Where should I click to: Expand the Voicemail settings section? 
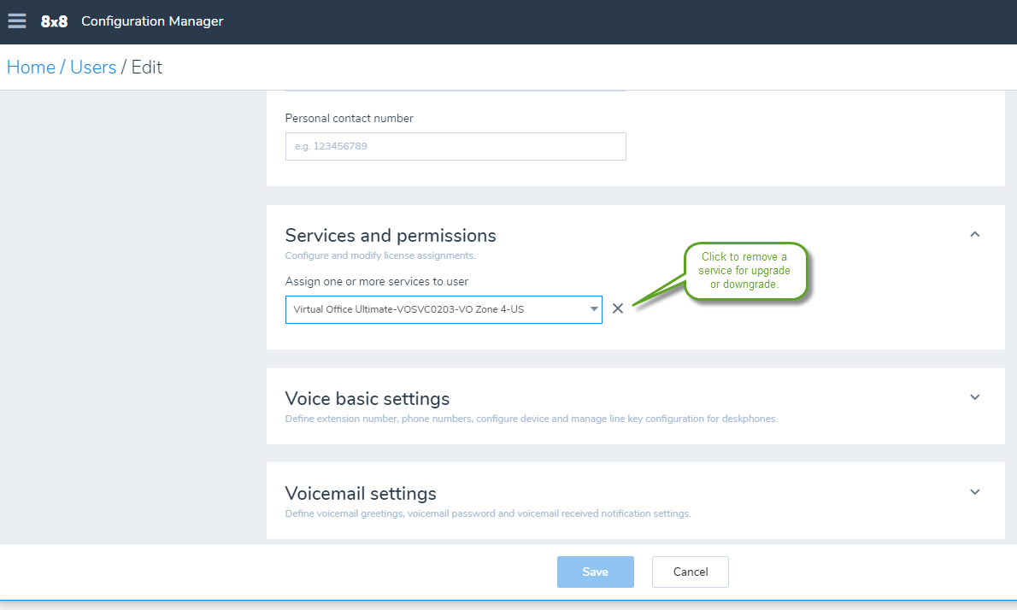pyautogui.click(x=974, y=492)
